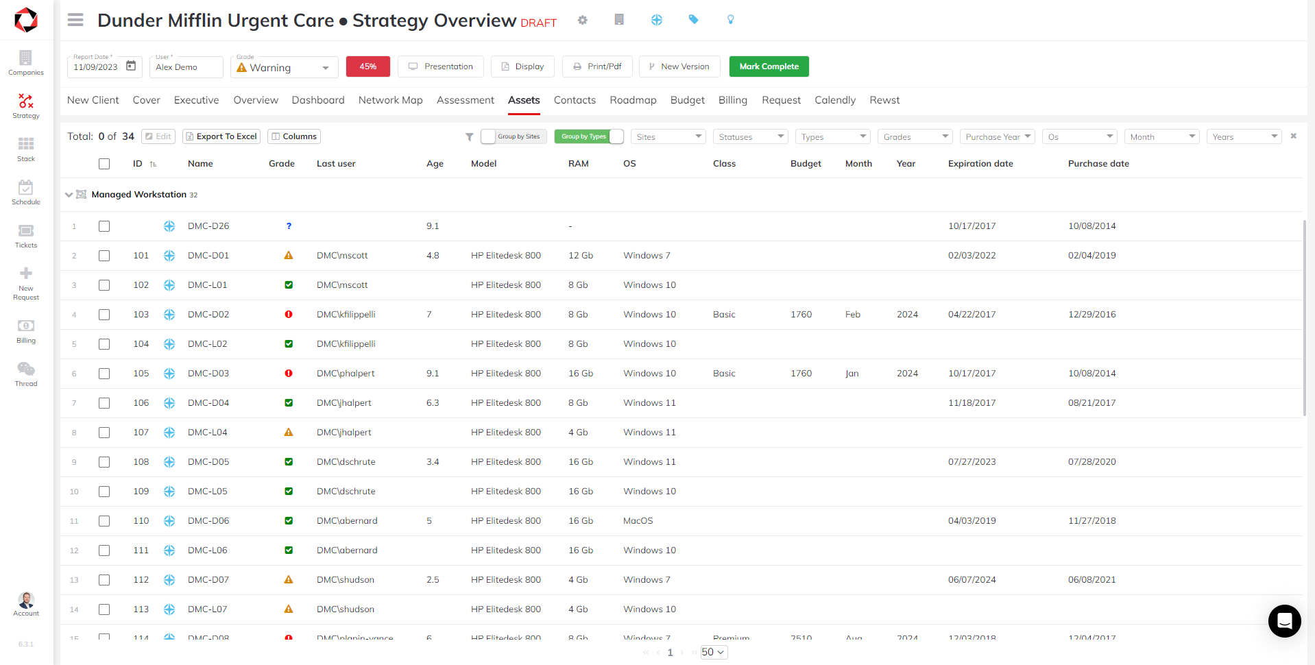Open the Companies sidebar section

pos(26,62)
